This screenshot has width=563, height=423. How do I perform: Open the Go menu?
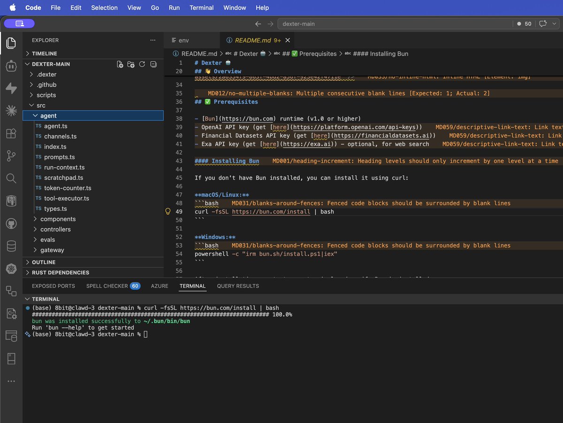tap(155, 7)
